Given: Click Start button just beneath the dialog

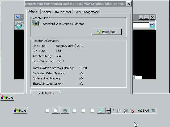Looking at the screenshot, I should click(7, 98).
